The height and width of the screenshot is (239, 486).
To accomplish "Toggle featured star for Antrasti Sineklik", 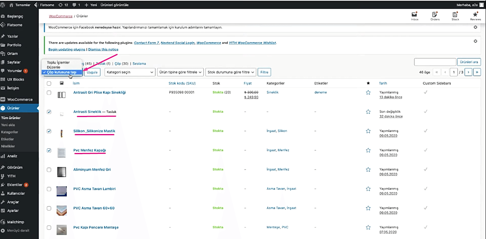I will (x=368, y=112).
